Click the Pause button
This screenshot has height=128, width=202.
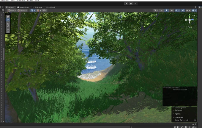(x=131, y=4)
